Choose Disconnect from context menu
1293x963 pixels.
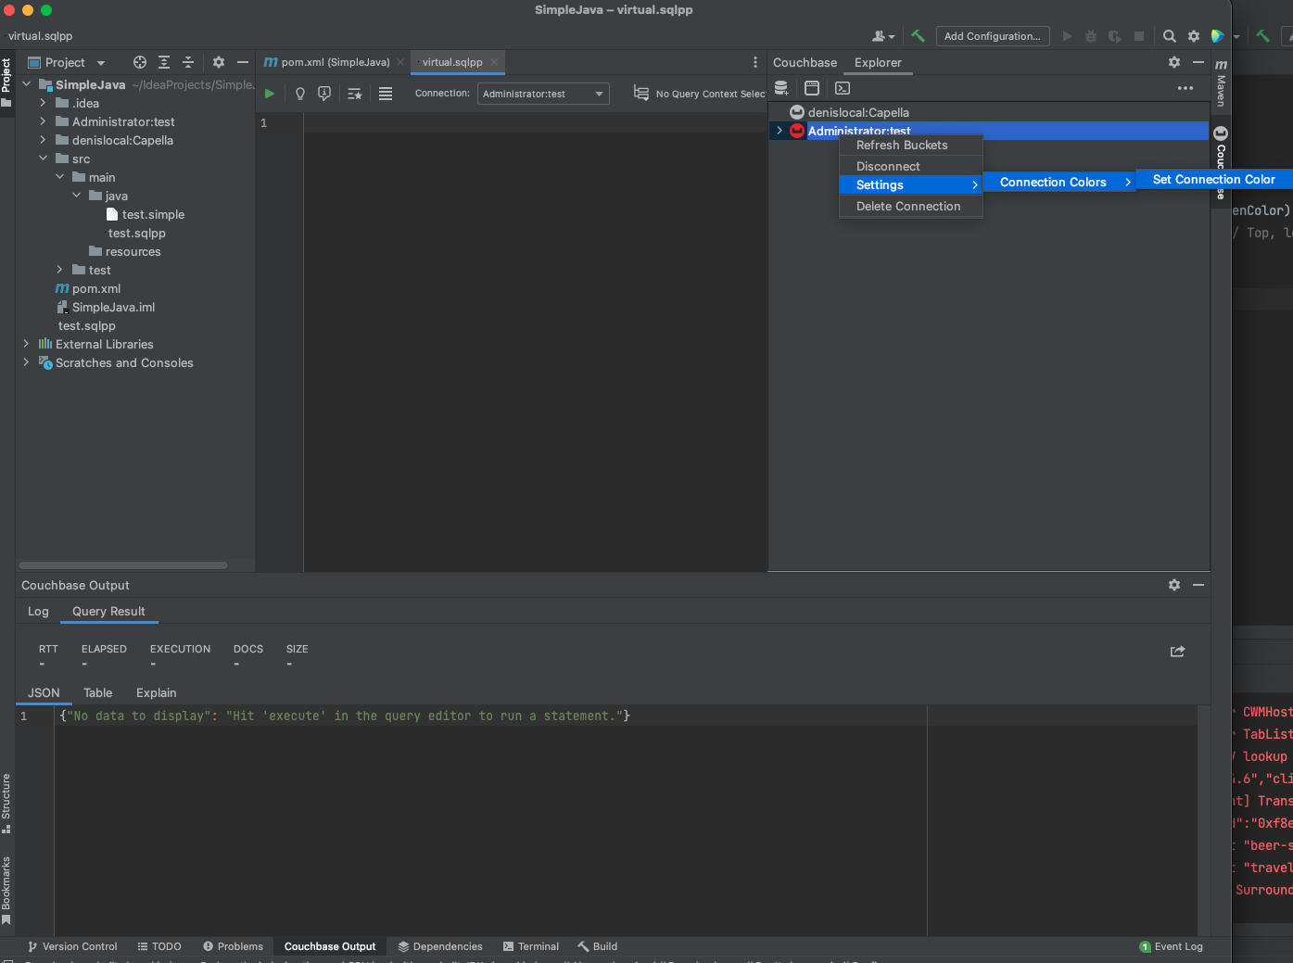click(910, 167)
